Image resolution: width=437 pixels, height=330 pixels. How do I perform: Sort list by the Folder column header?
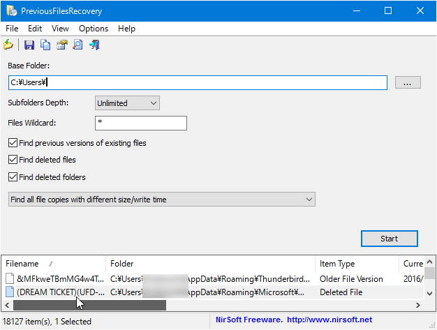click(210, 264)
